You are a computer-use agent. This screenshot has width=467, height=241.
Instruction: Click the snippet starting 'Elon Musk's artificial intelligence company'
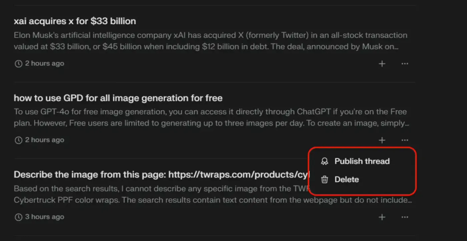pyautogui.click(x=210, y=41)
